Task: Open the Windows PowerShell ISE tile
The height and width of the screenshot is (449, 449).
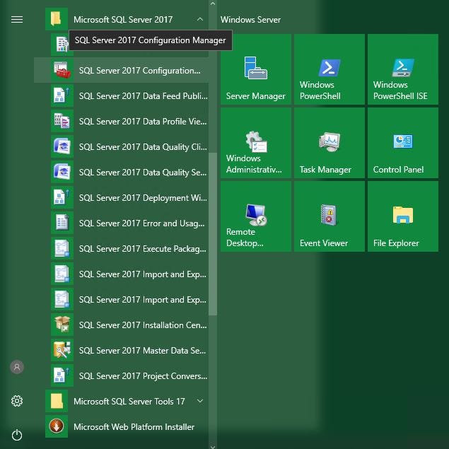Action: coord(403,69)
